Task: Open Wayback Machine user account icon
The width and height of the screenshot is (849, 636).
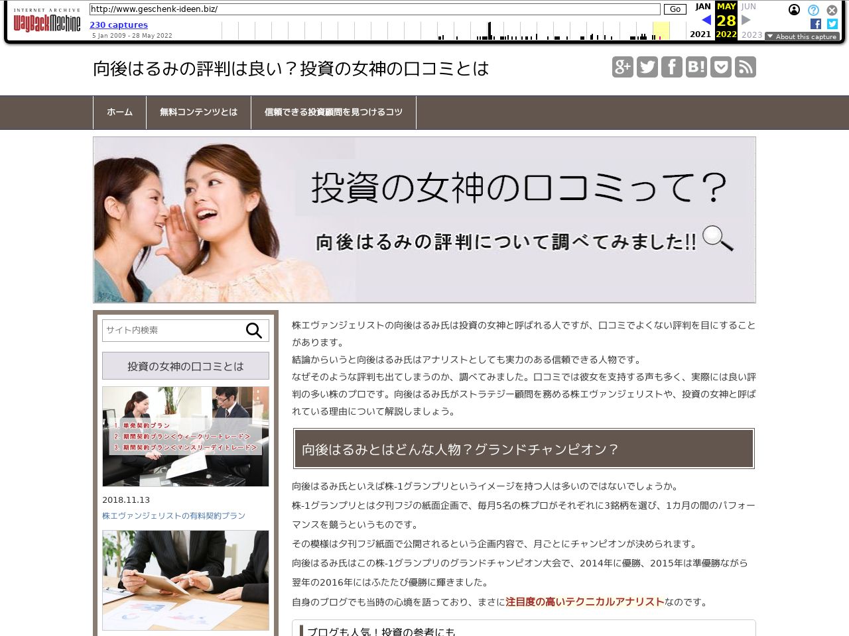Action: [x=794, y=10]
